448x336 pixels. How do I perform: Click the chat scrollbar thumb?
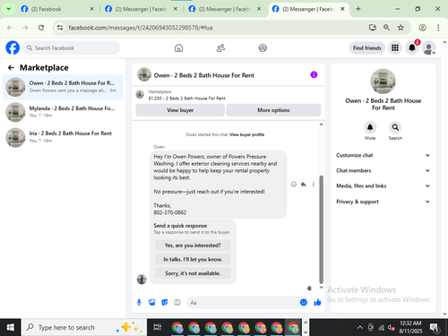(322, 229)
